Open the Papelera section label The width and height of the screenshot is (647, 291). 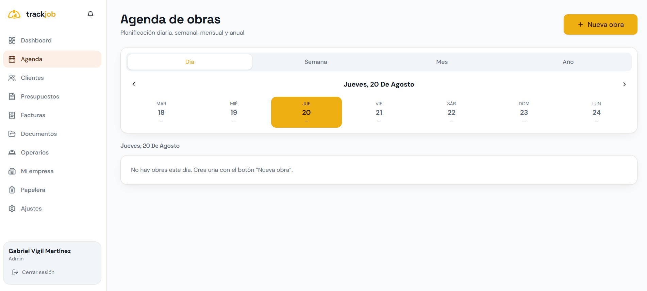(x=33, y=190)
